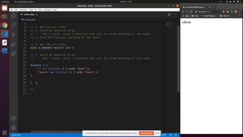Open Accounts menu in activity bar

coord(14,118)
